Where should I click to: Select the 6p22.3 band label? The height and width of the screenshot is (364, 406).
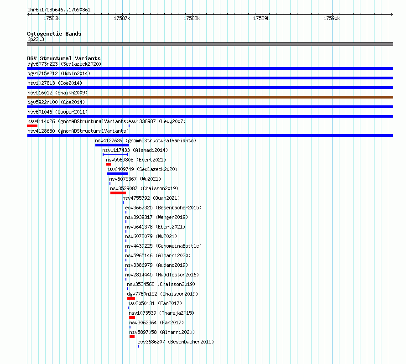36,39
